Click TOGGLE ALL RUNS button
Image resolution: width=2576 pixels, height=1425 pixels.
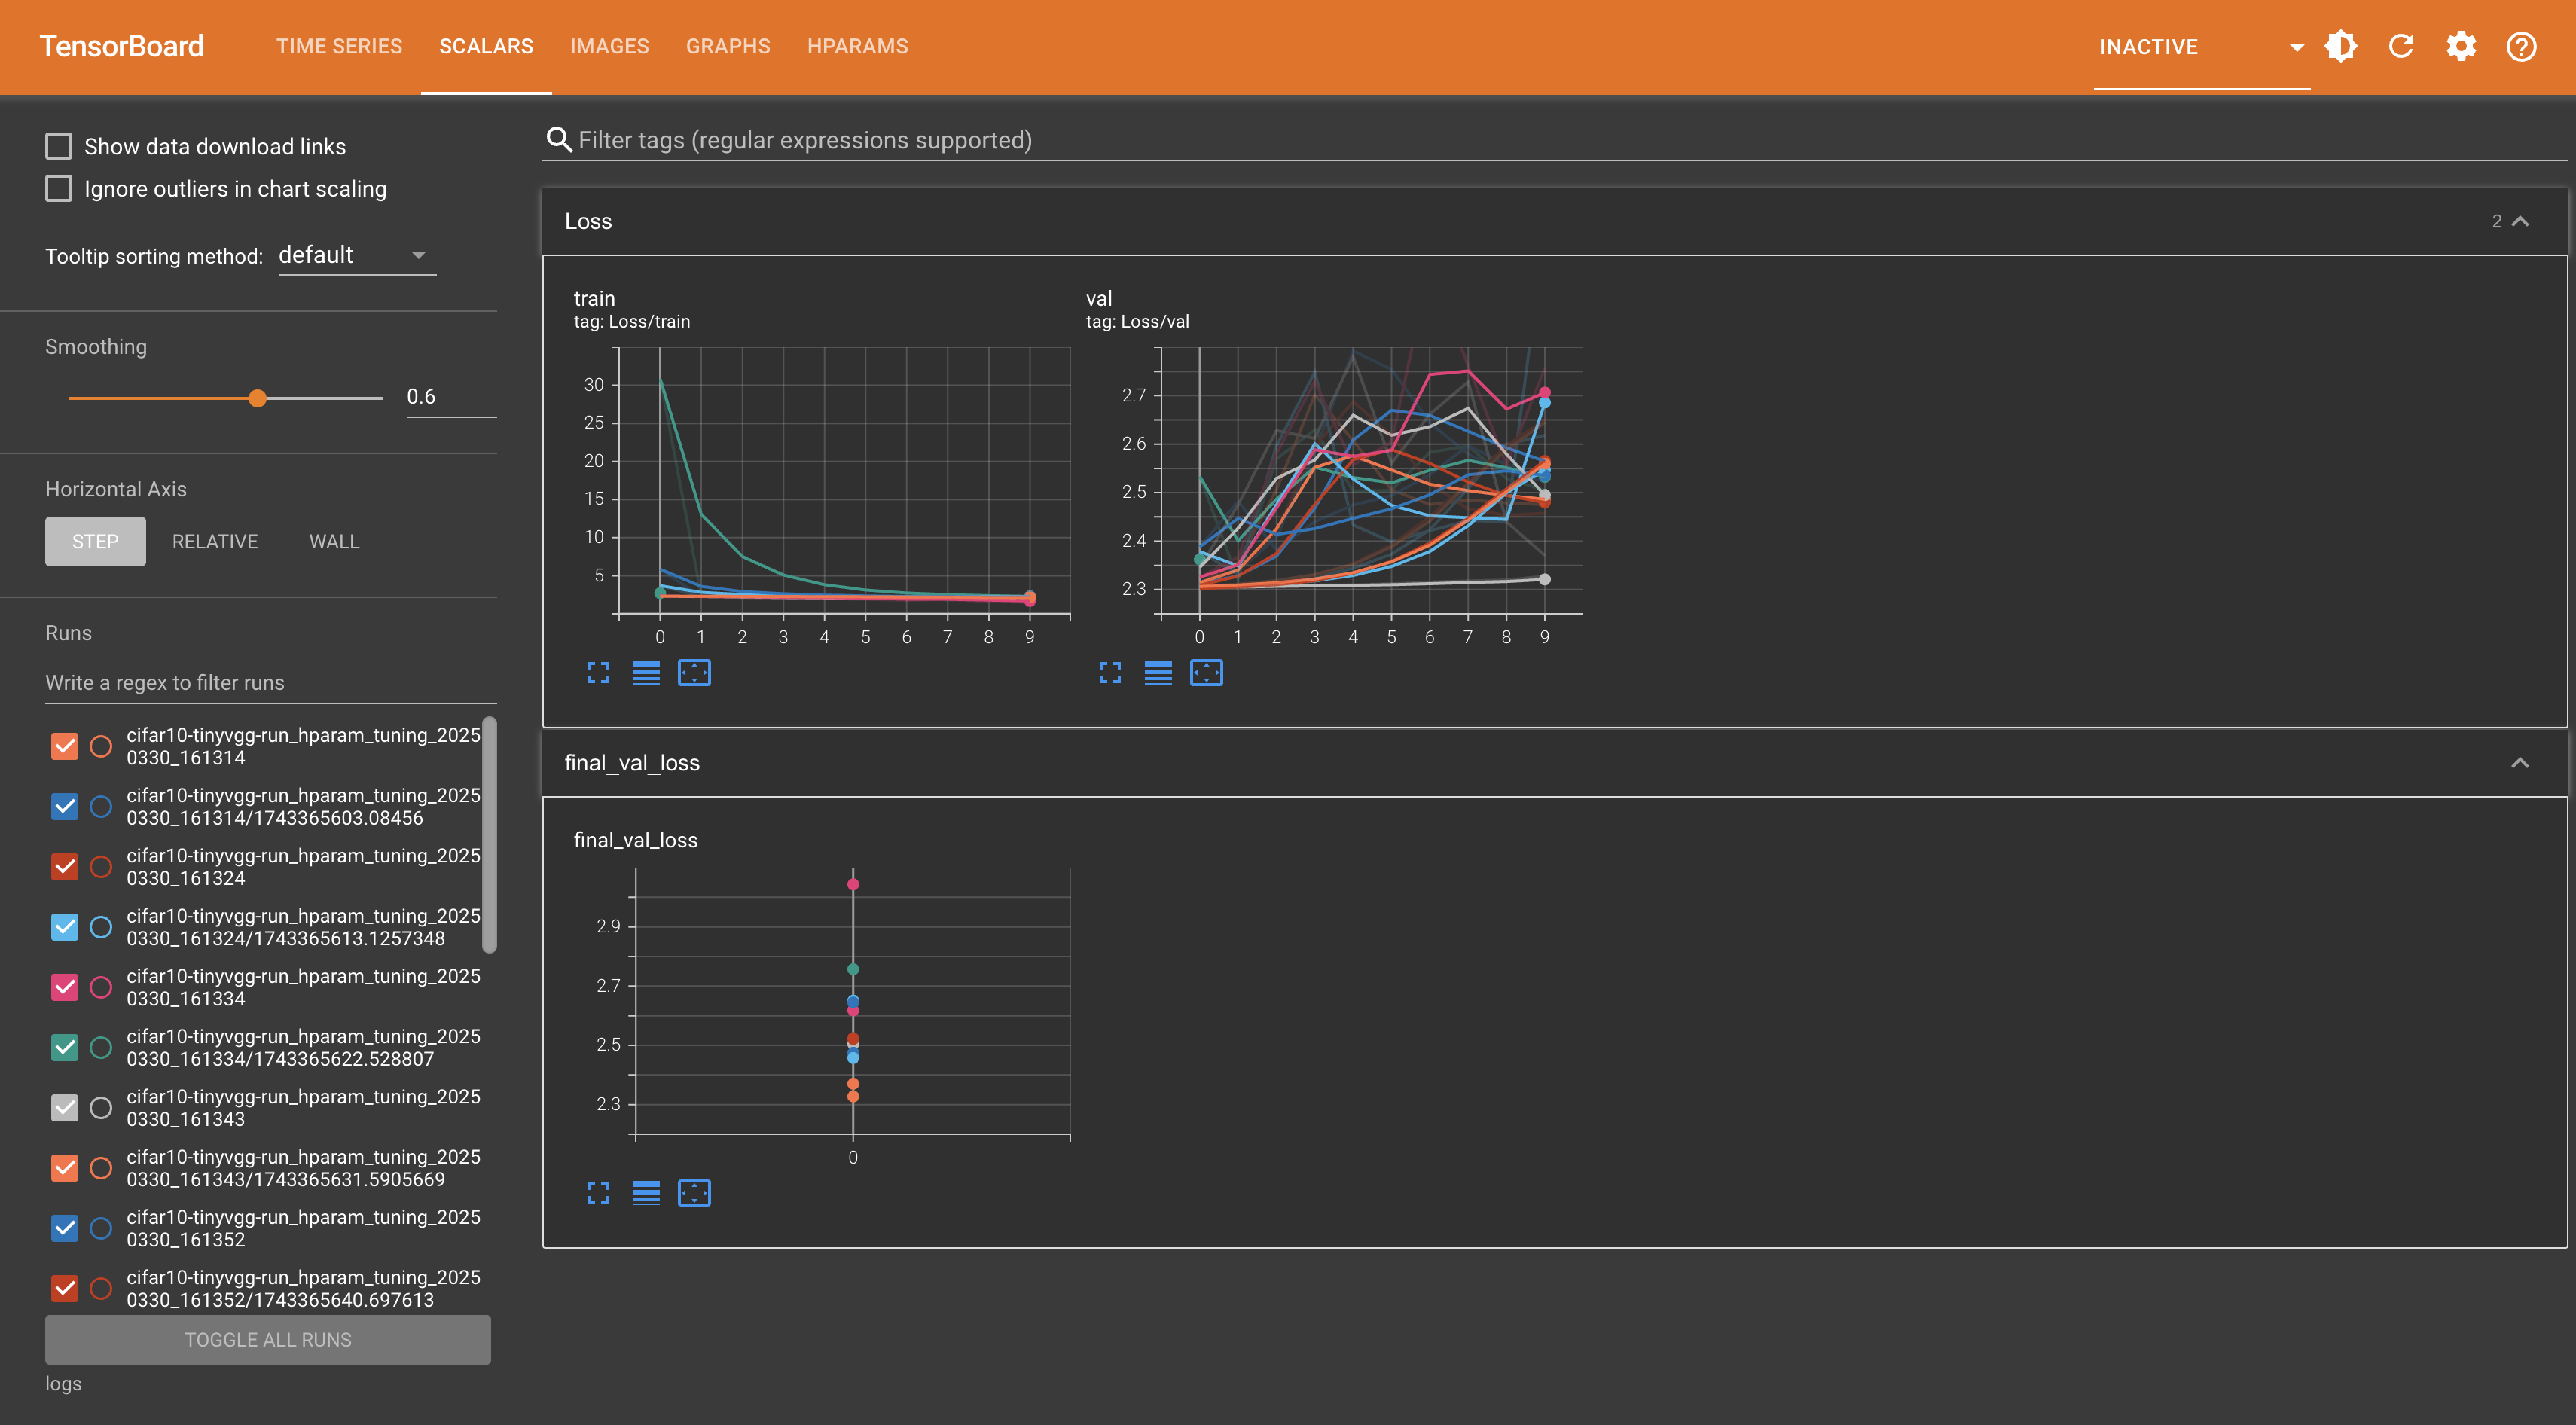click(x=268, y=1339)
